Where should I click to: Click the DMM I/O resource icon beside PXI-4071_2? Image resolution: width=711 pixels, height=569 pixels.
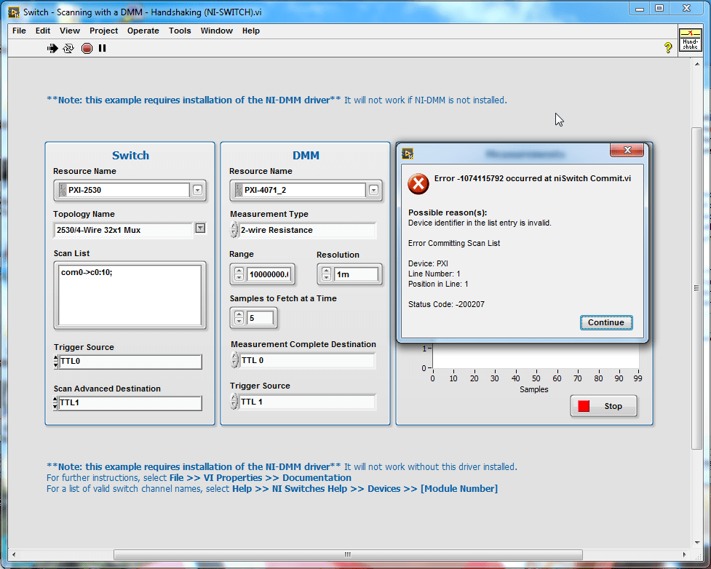coord(239,190)
